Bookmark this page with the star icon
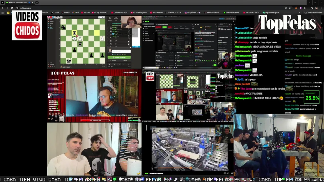Viewport: 324px width, 182px height. 290,8
